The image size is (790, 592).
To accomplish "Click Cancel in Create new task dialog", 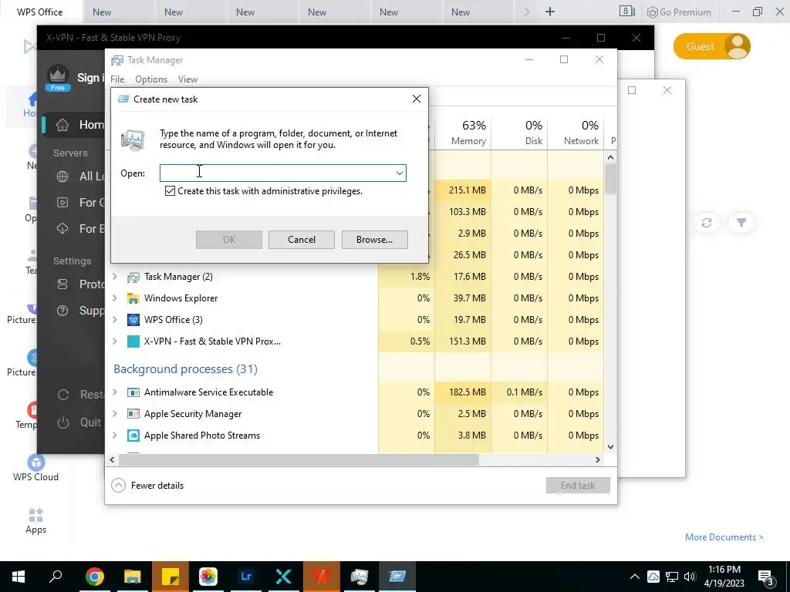I will click(x=302, y=240).
